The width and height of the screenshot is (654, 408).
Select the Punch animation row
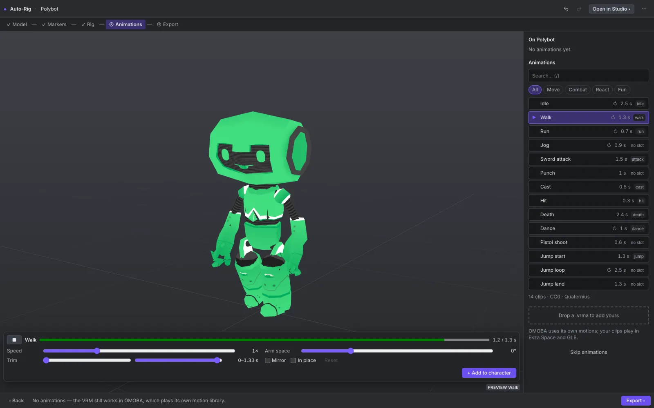[589, 173]
